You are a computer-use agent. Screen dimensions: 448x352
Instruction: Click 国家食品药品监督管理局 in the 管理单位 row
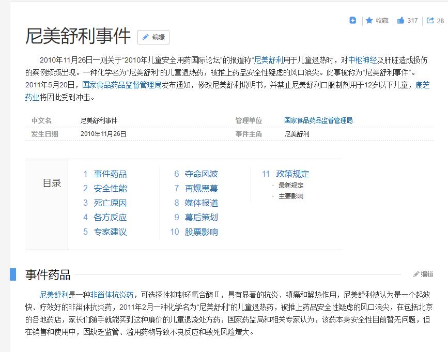[317, 119]
